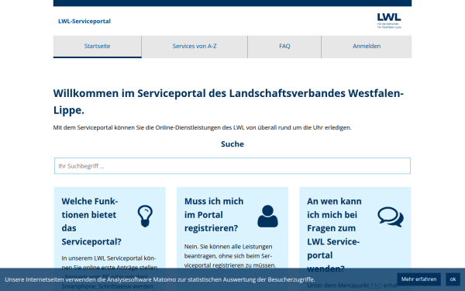The height and width of the screenshot is (291, 465).
Task: Open the Services von A-Z tab
Action: 195,47
